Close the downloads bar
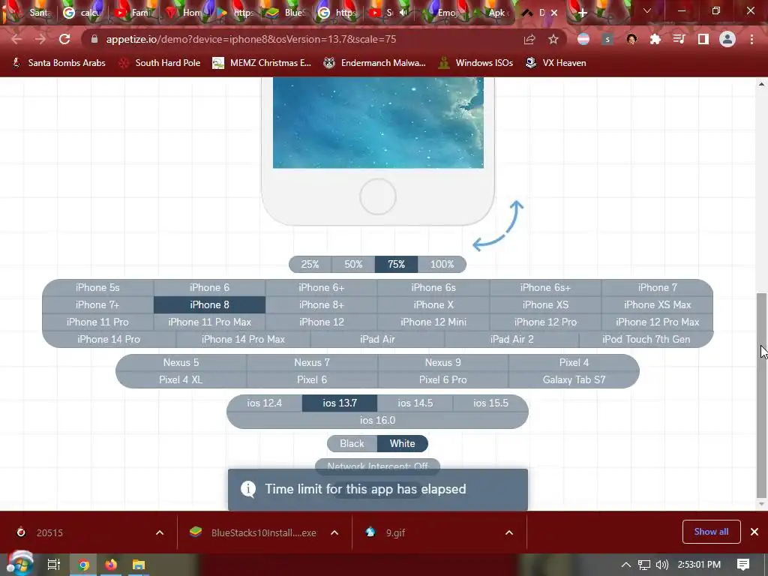768x576 pixels. pos(754,532)
